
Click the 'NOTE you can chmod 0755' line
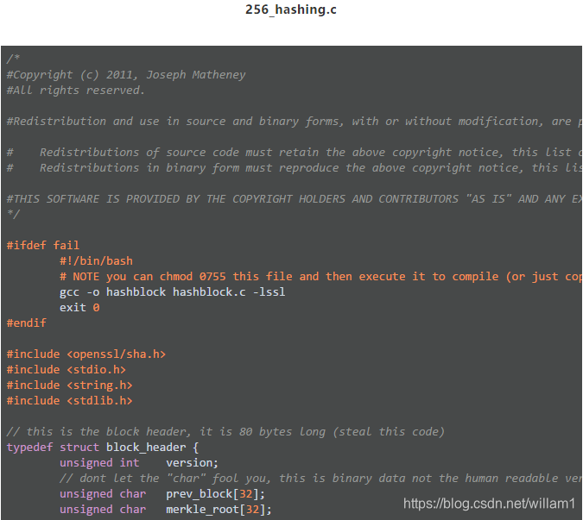coord(321,277)
